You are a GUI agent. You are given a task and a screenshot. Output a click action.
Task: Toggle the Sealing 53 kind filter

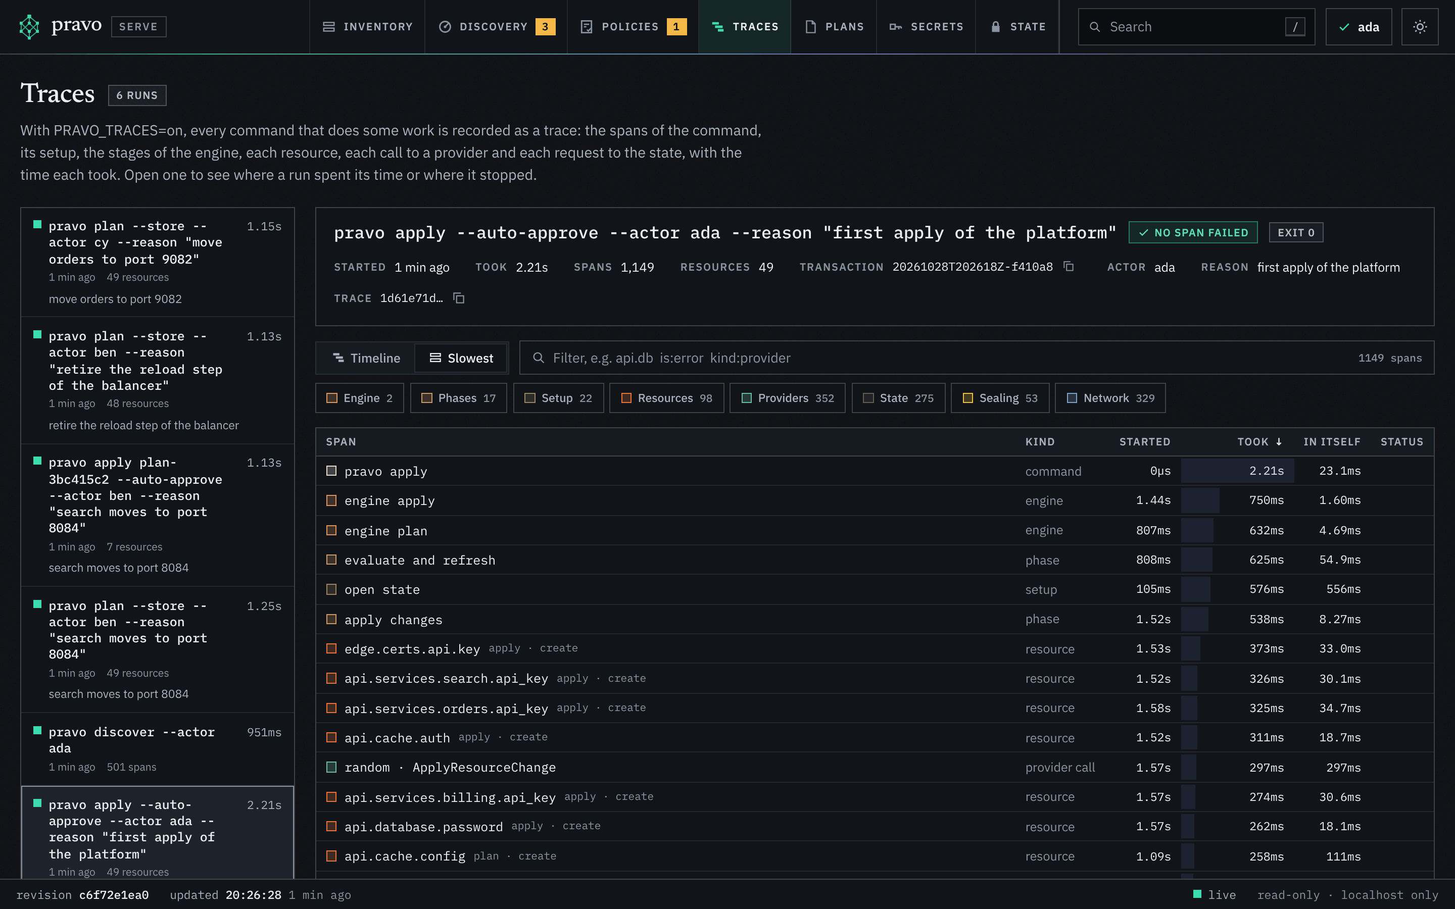[1000, 398]
